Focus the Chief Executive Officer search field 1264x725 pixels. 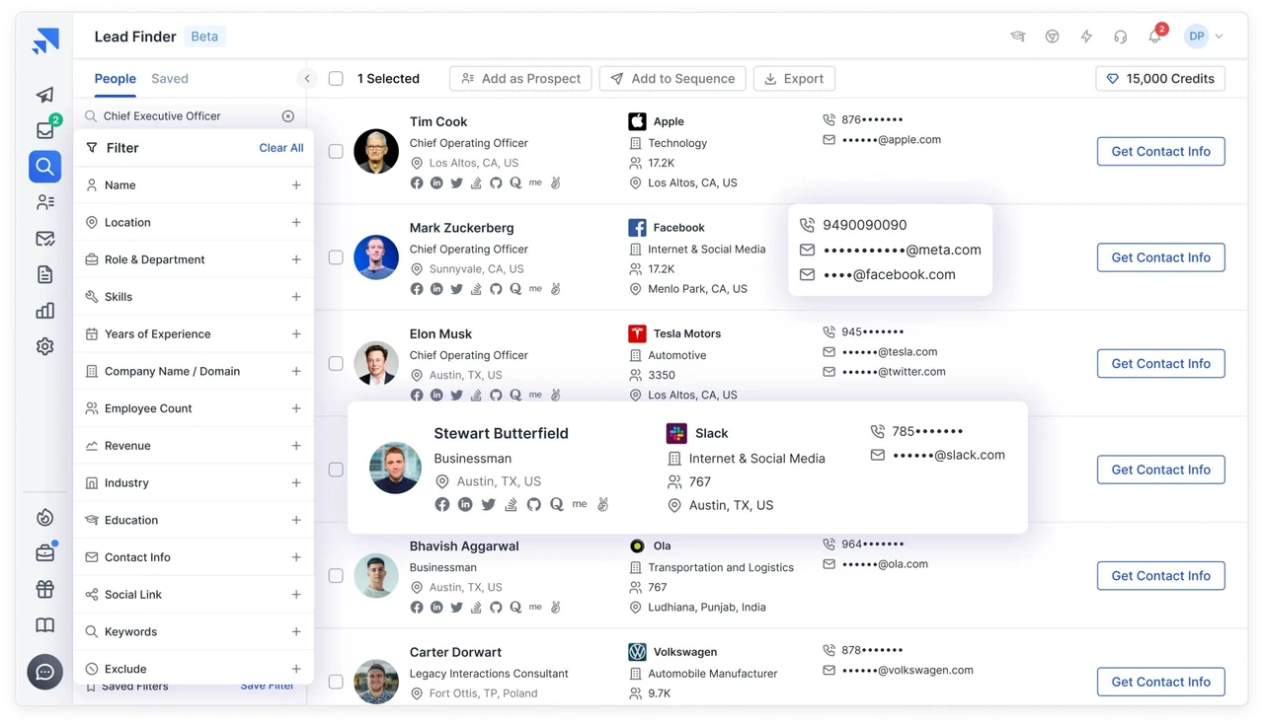pyautogui.click(x=191, y=116)
